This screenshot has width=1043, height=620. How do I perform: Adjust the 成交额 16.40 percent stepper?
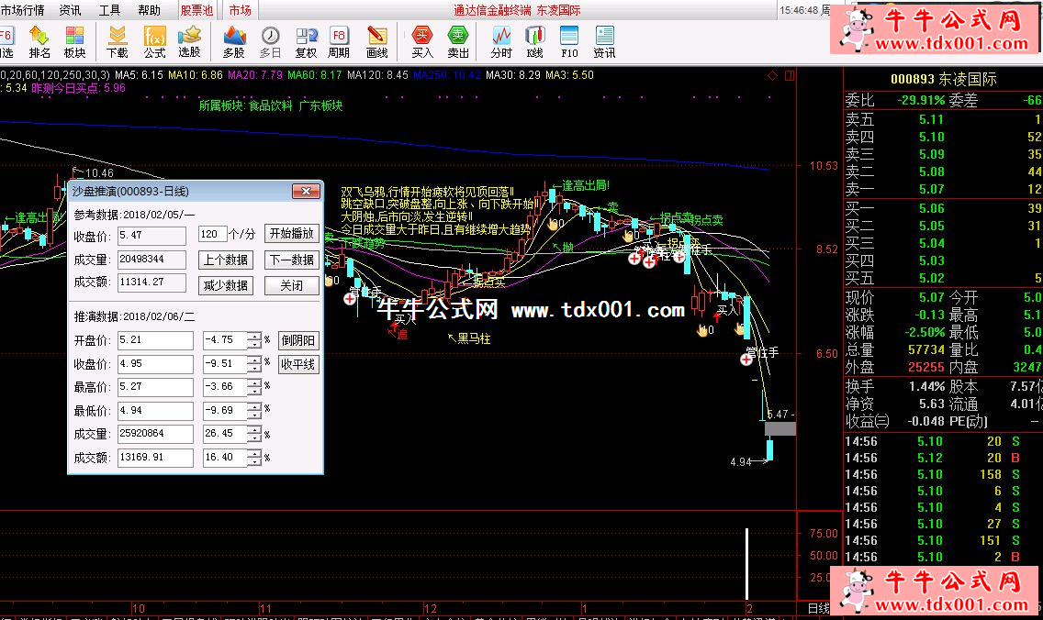pyautogui.click(x=254, y=458)
